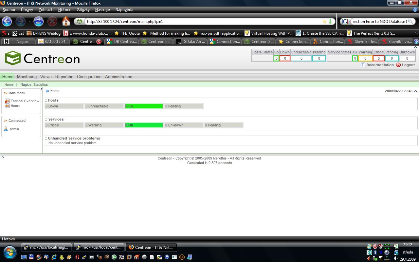Open the Monitoring menu in Centreon
419x262 pixels.
pos(27,77)
